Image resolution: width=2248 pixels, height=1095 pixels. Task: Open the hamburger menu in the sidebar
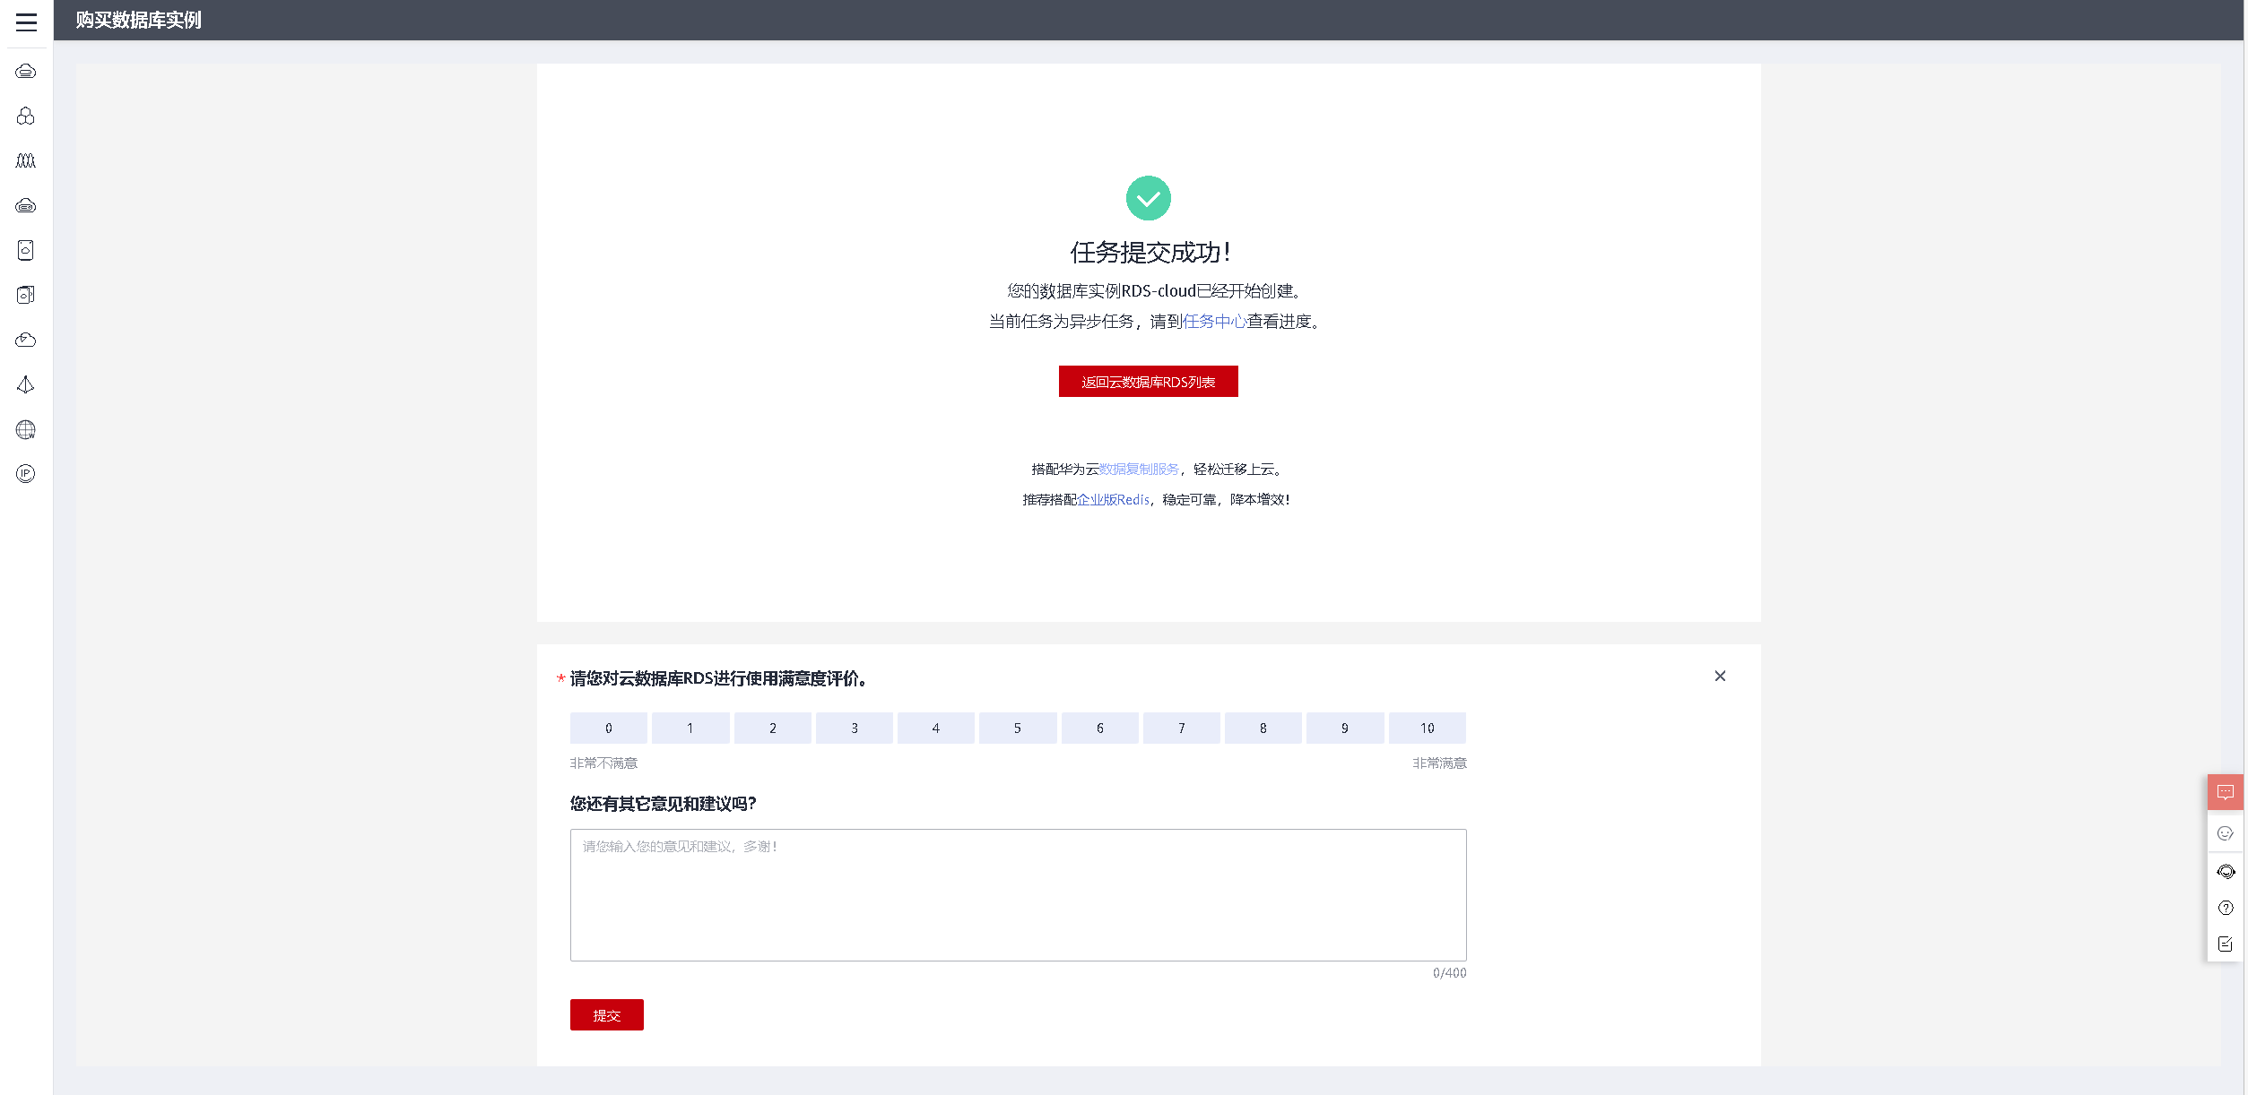26,22
